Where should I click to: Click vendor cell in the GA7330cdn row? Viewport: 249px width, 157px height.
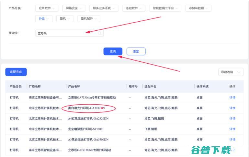point(45,98)
